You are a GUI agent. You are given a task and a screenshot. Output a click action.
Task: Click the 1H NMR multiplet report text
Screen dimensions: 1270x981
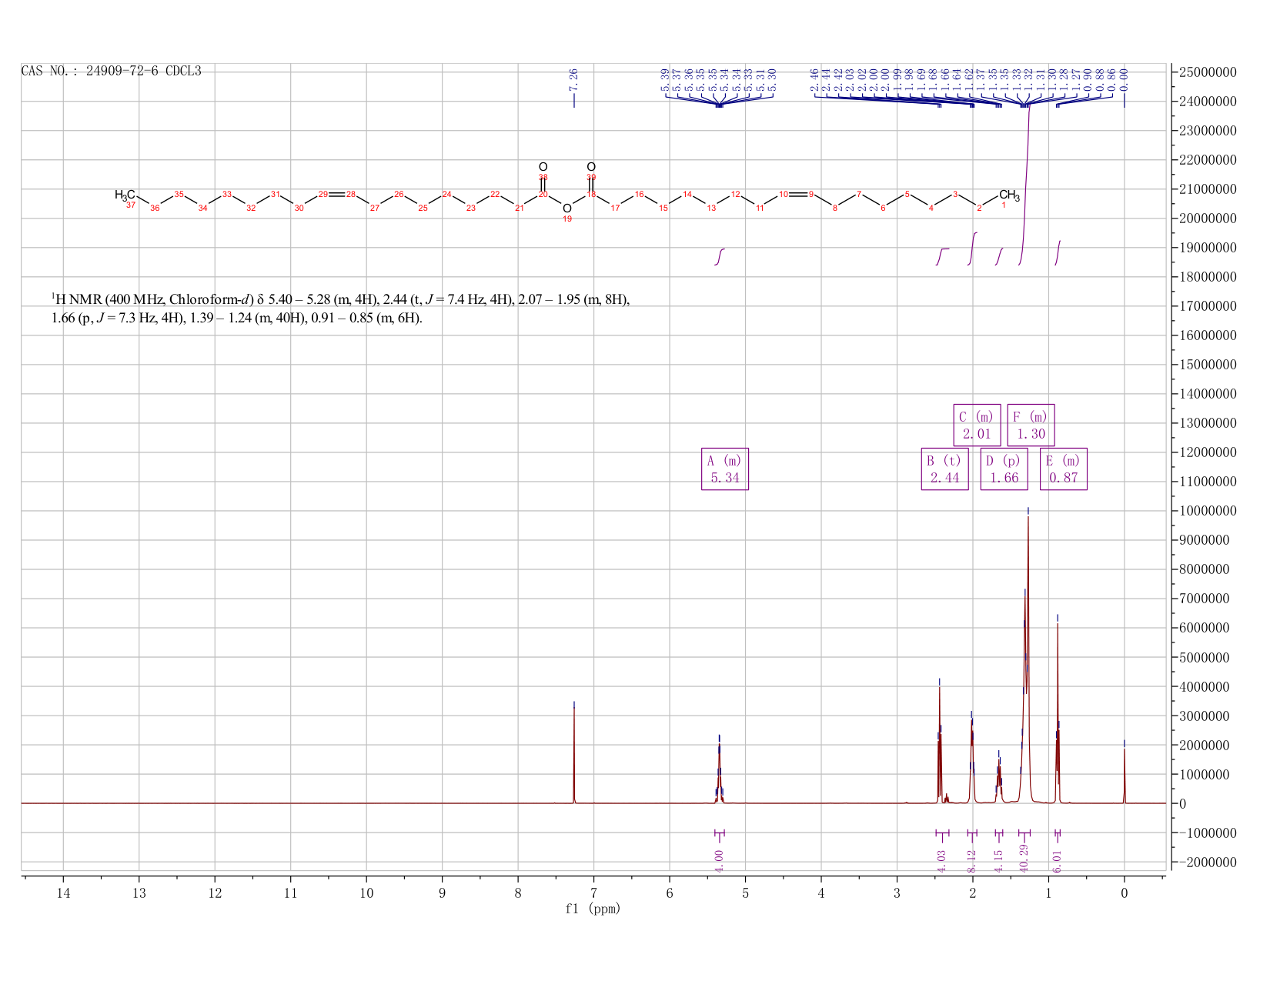click(x=340, y=308)
